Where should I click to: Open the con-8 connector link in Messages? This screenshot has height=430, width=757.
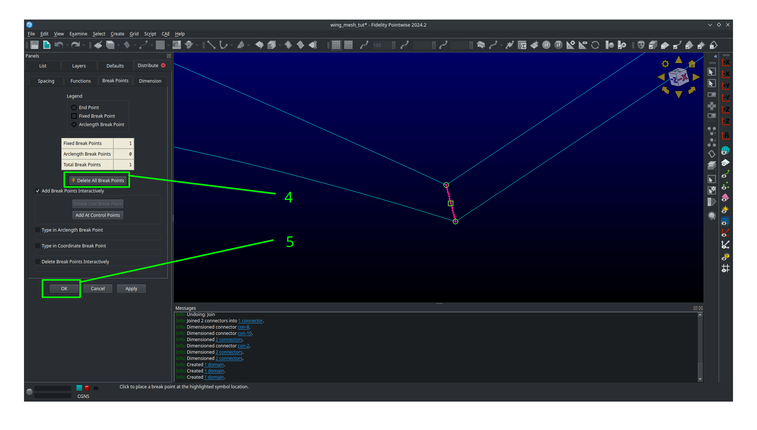(x=243, y=327)
